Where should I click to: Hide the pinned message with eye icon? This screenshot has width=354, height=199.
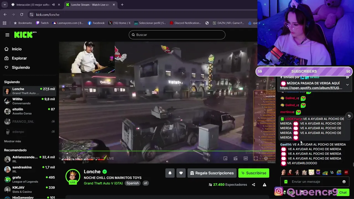click(347, 77)
